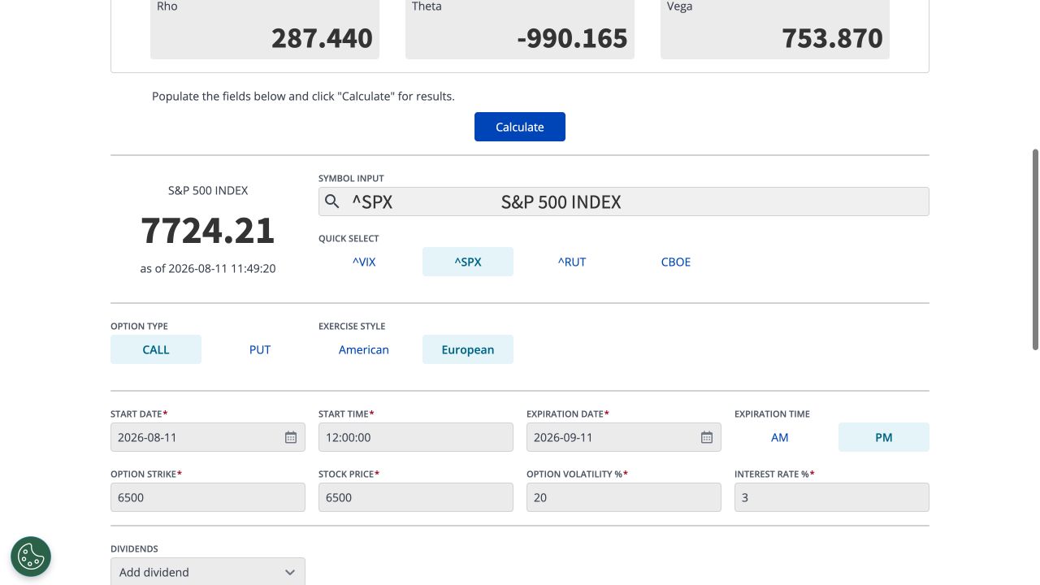
Task: Click the Theta value -990.165
Action: 573,38
